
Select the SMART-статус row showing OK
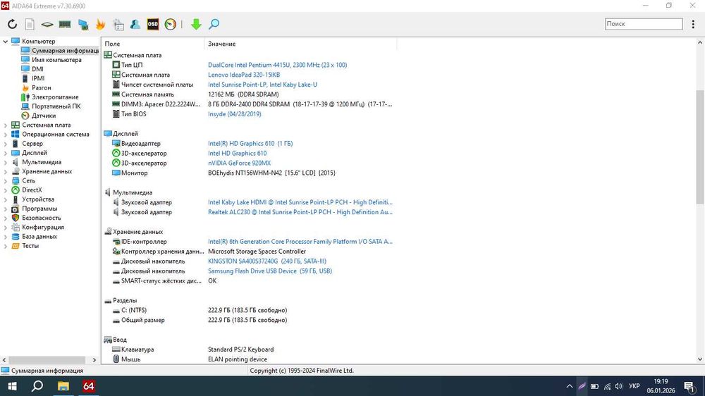(250, 281)
